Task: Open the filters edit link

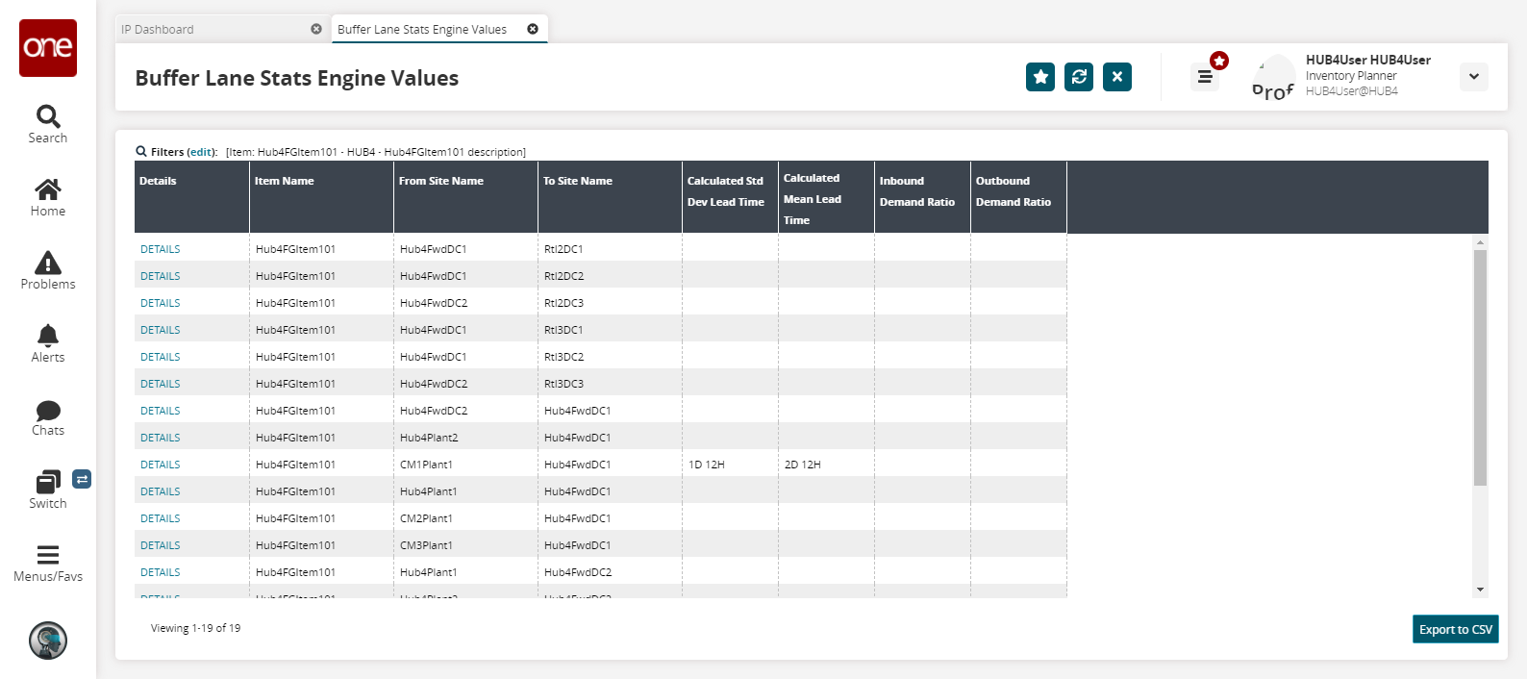Action: [x=201, y=152]
